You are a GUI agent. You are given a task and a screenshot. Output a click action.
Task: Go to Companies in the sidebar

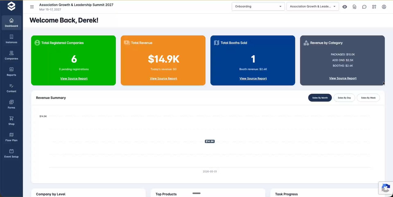[11, 55]
